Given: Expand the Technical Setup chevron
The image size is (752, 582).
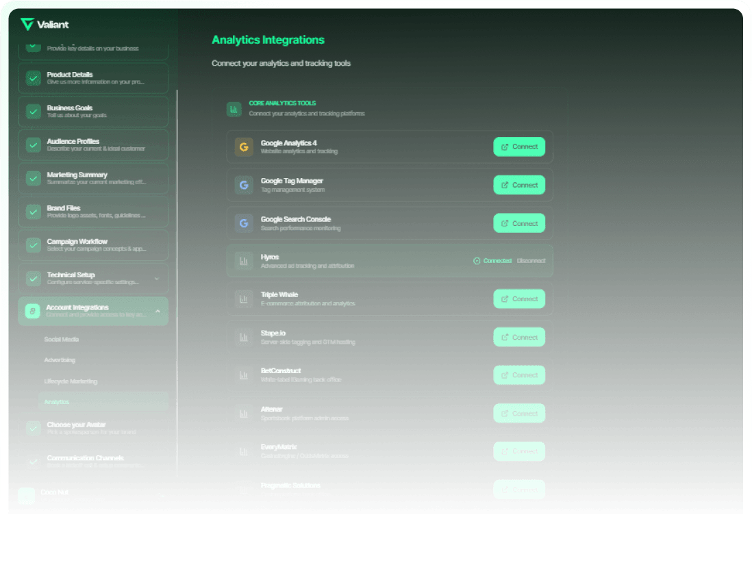Looking at the screenshot, I should 157,279.
